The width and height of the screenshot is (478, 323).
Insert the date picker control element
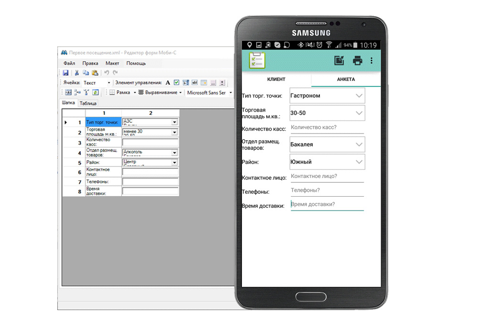tap(204, 82)
